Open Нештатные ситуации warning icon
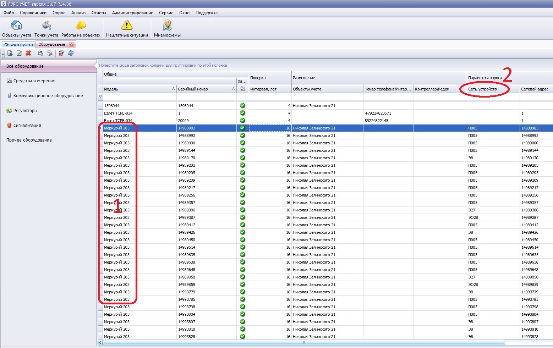 (x=127, y=29)
